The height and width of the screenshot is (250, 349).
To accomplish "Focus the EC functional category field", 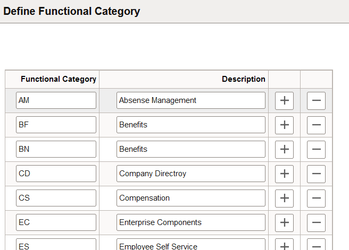I will click(56, 222).
